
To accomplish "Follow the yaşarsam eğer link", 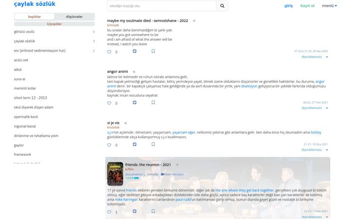I will [x=184, y=132].
